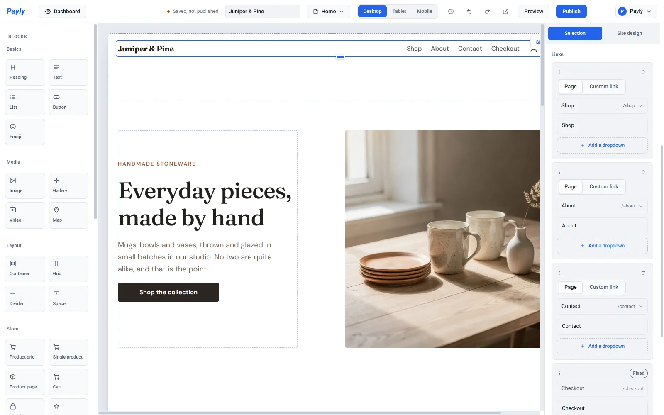The image size is (664, 415).
Task: Switch preview to Mobile view
Action: pos(424,12)
